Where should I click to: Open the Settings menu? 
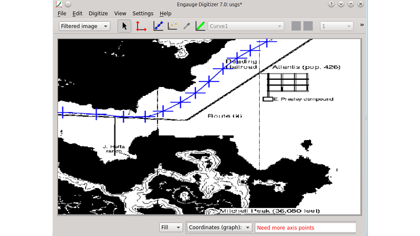(x=143, y=13)
